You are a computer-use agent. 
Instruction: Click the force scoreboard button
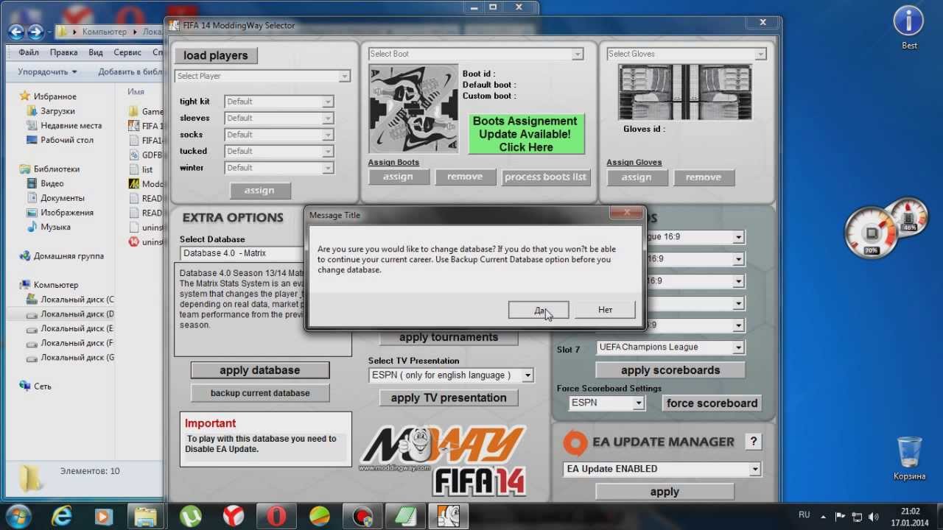712,403
